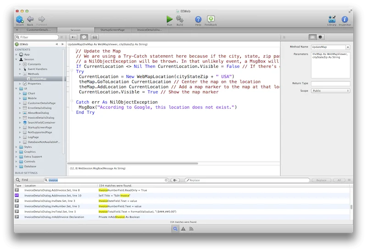Switch inspector to the gear settings view
Screen dimensions: 367x252
click(x=320, y=37)
